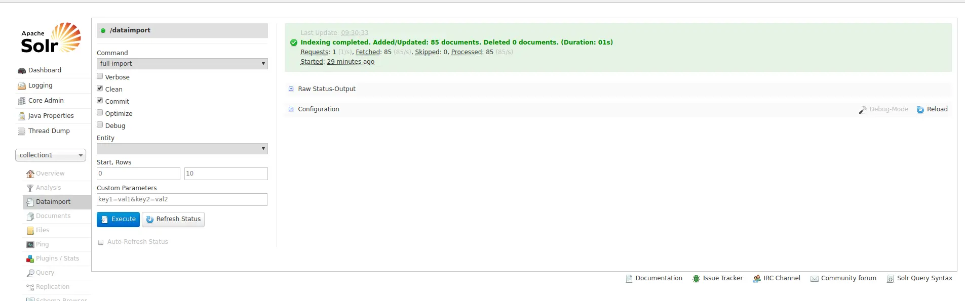
Task: Uncheck the Clean option
Action: pyautogui.click(x=100, y=89)
